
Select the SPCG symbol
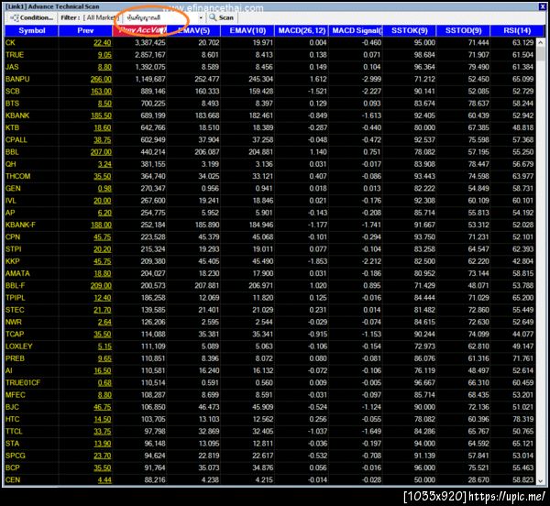point(15,456)
